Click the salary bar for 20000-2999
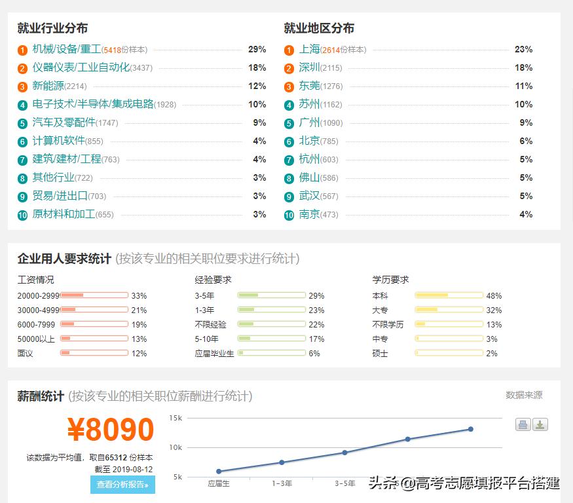573x503 pixels. [98, 295]
